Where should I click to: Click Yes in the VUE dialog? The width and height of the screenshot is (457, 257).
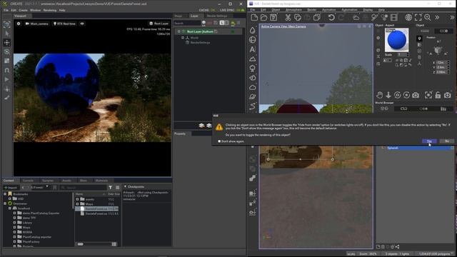429,141
